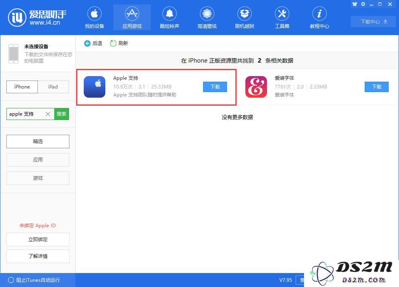Open 教程中心 tutorial center
Viewport: 399px width, 287px height.
(x=319, y=18)
